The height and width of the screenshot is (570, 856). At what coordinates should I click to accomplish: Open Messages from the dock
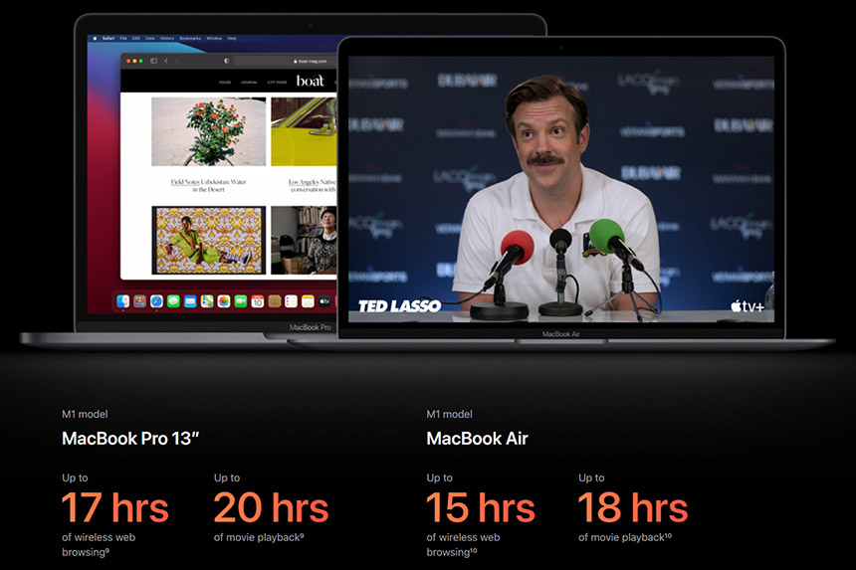tap(173, 301)
